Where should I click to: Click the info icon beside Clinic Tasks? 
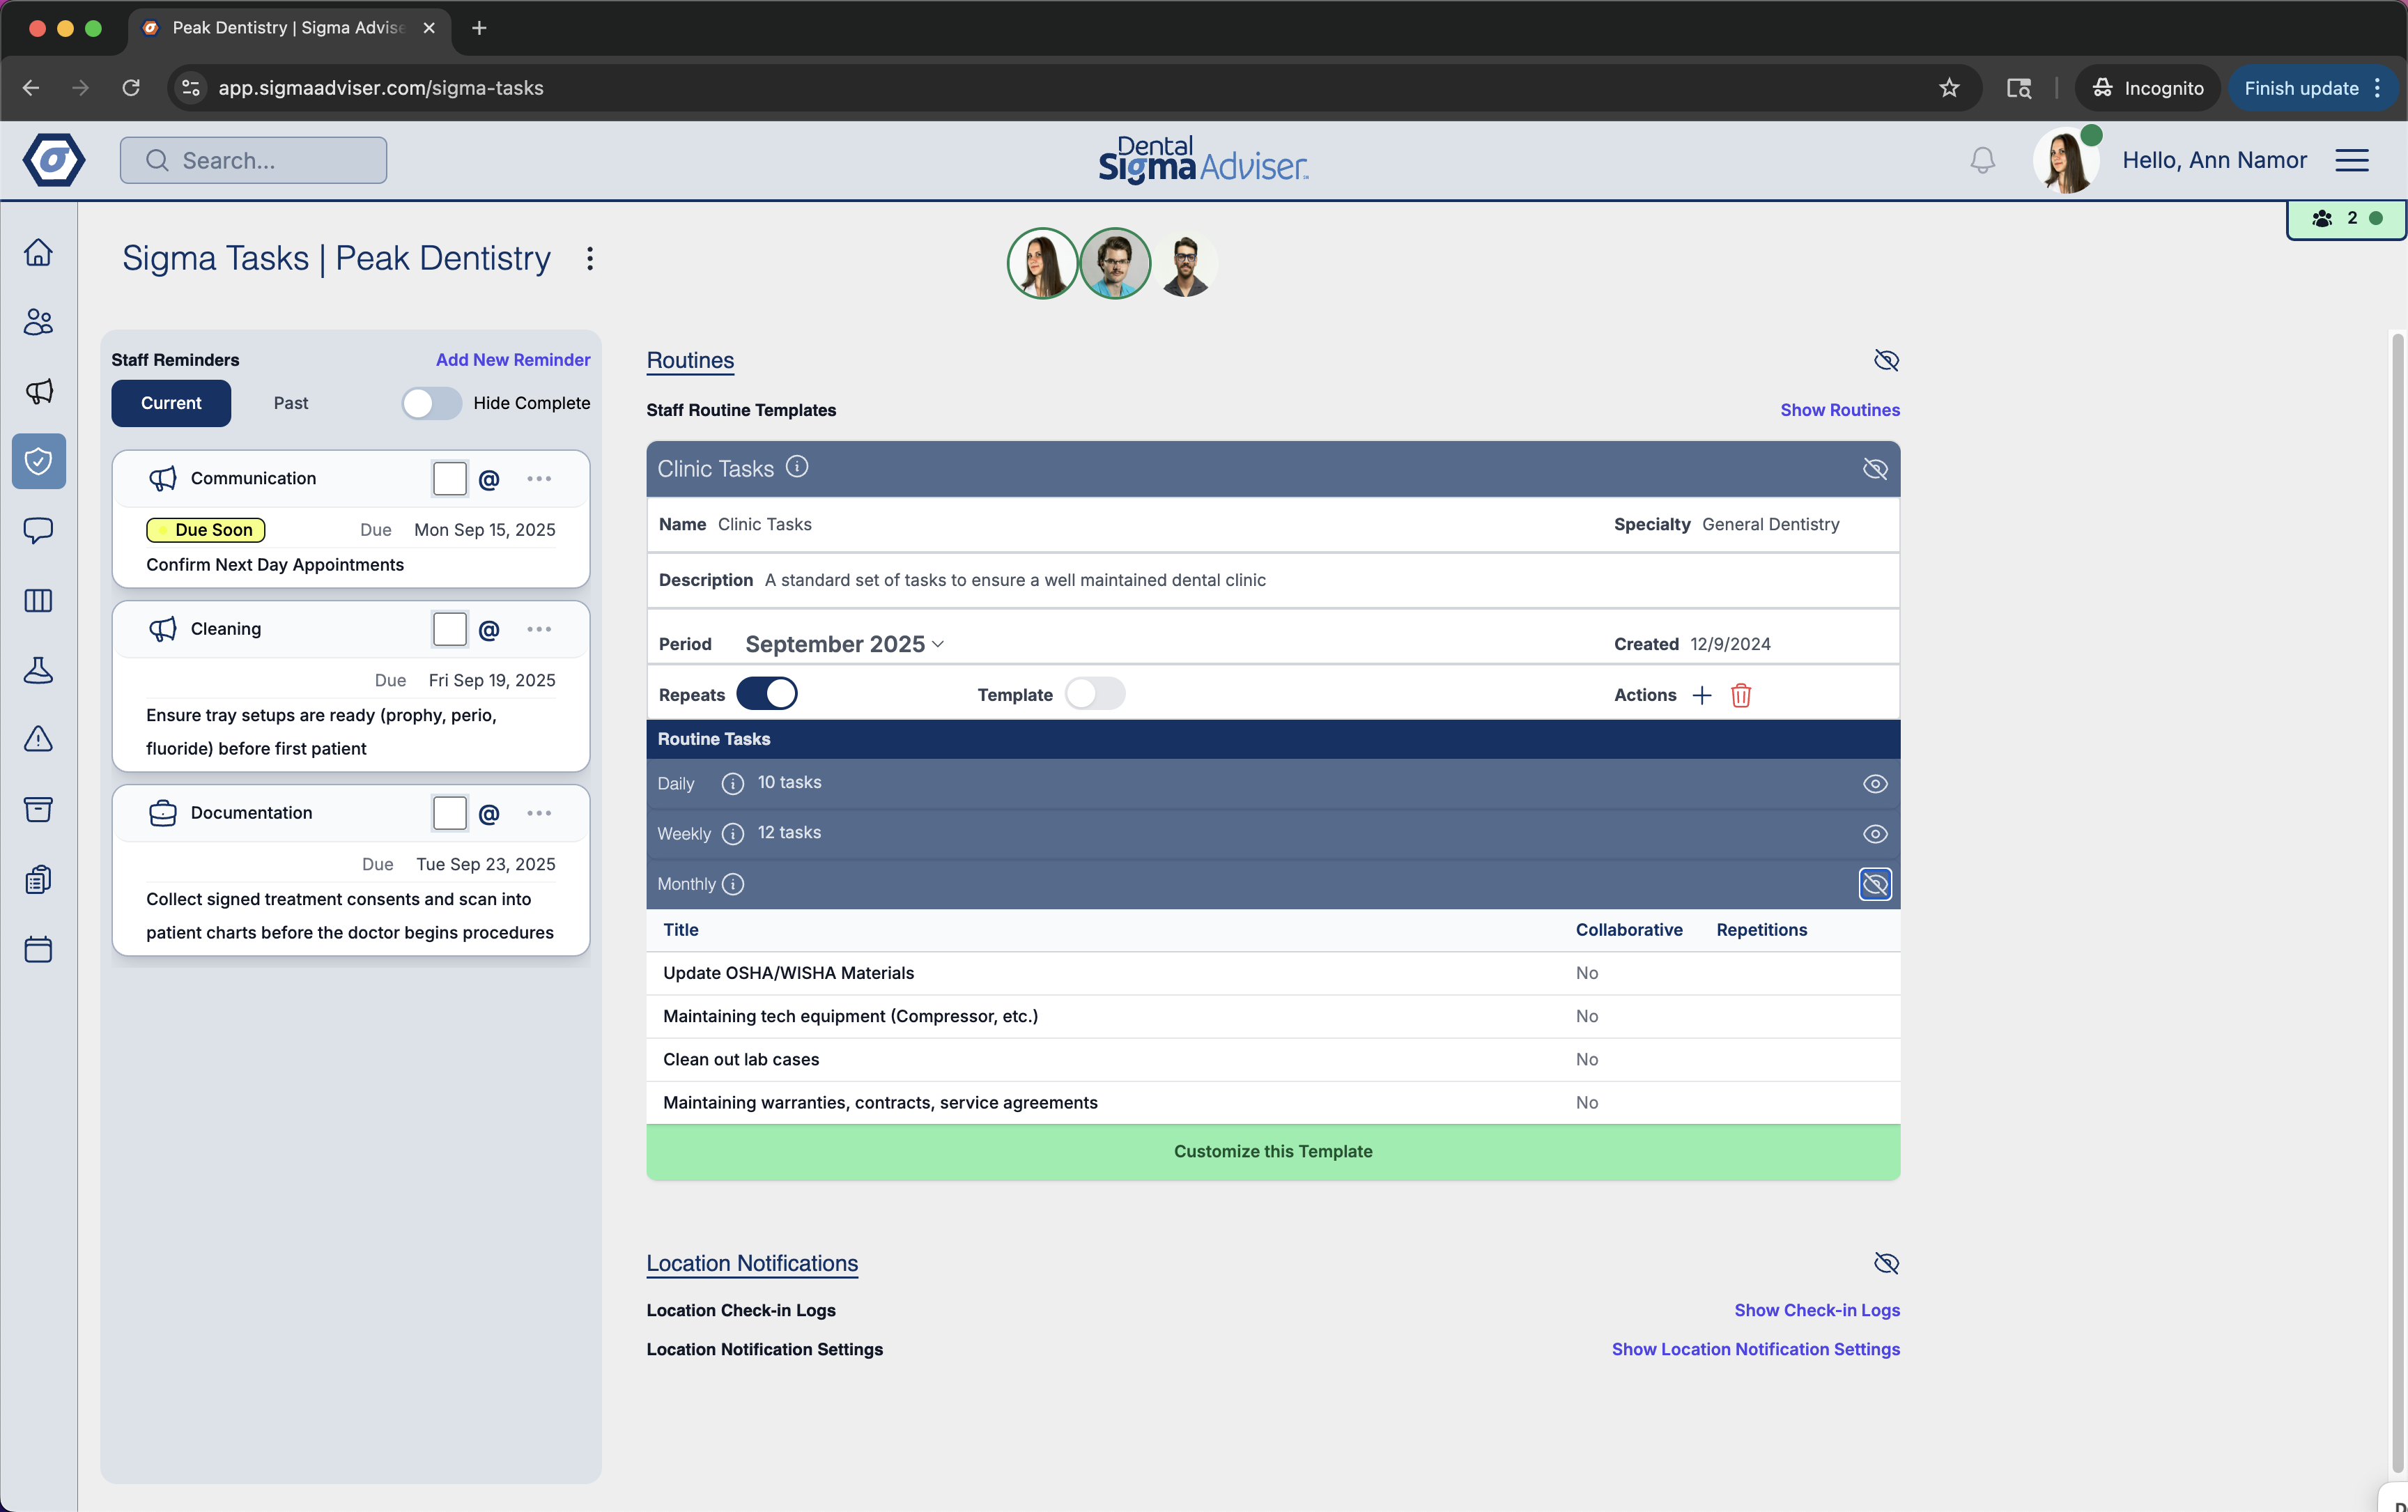[x=797, y=467]
